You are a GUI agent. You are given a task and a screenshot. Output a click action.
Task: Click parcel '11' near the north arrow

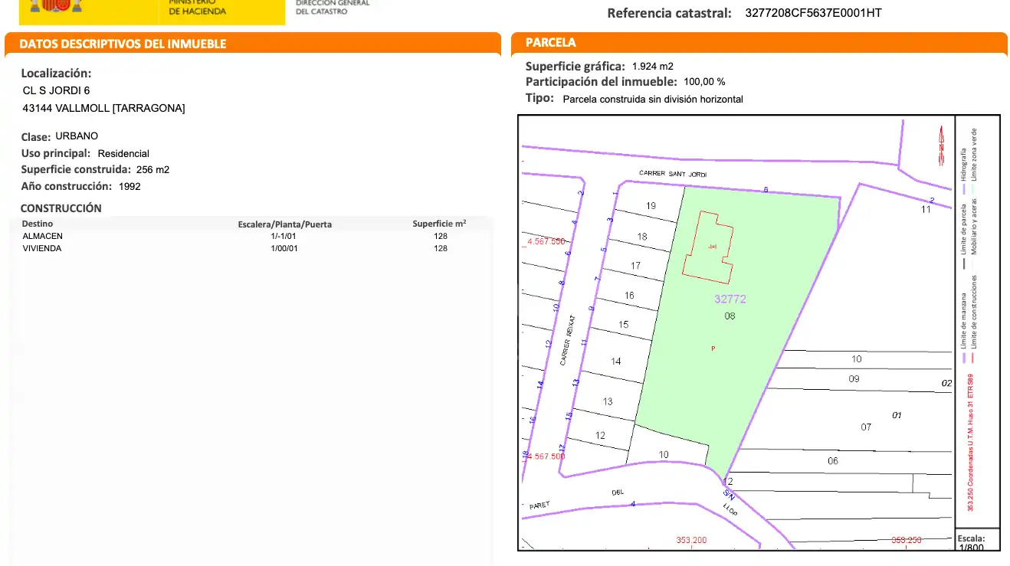[926, 209]
